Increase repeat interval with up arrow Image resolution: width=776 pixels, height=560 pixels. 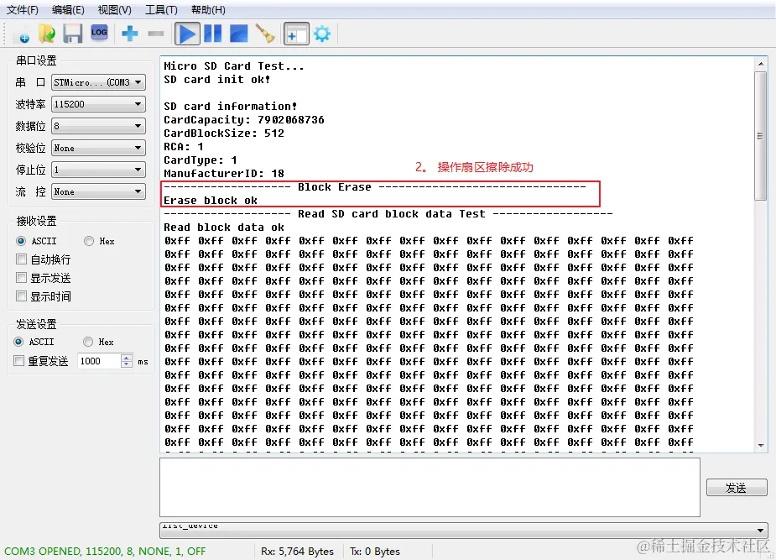click(127, 358)
